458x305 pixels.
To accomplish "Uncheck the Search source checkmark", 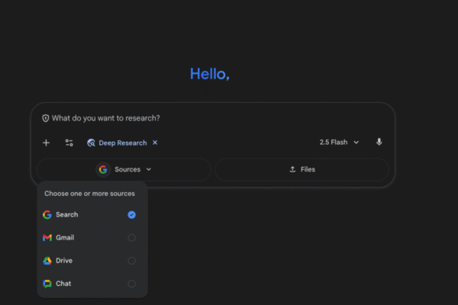I will (131, 215).
